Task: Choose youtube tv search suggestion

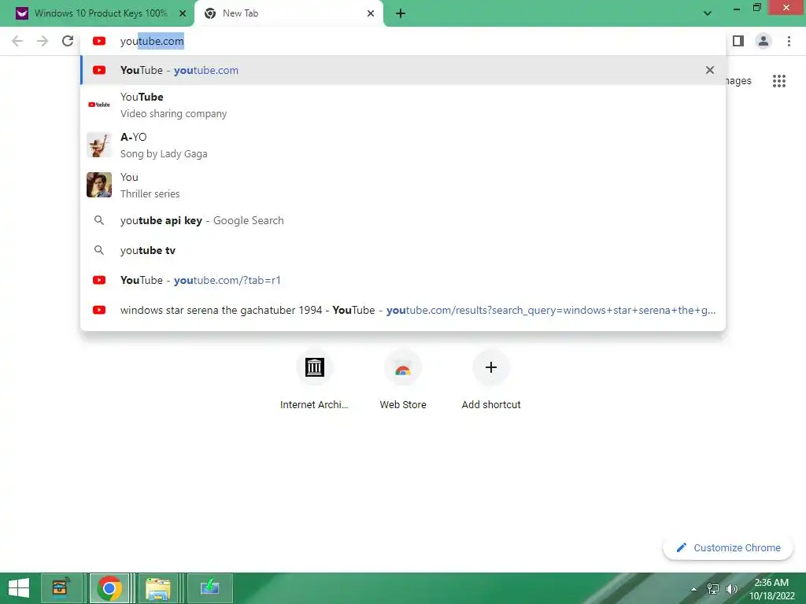Action: point(403,250)
